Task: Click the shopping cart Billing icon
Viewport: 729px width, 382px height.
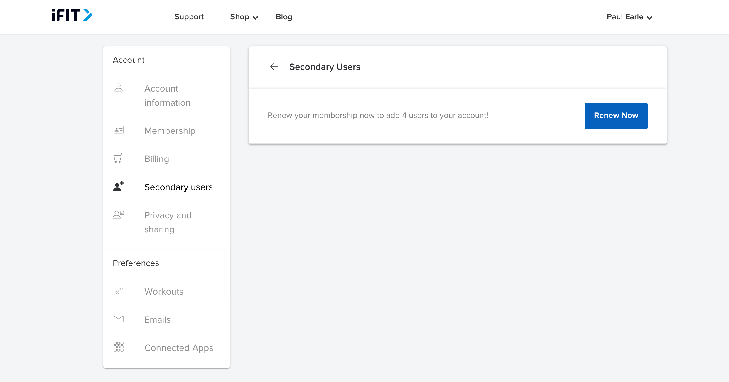Action: (119, 158)
